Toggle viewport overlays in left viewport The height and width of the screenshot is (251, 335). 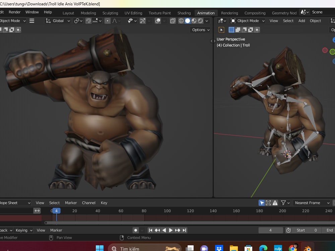point(158,21)
